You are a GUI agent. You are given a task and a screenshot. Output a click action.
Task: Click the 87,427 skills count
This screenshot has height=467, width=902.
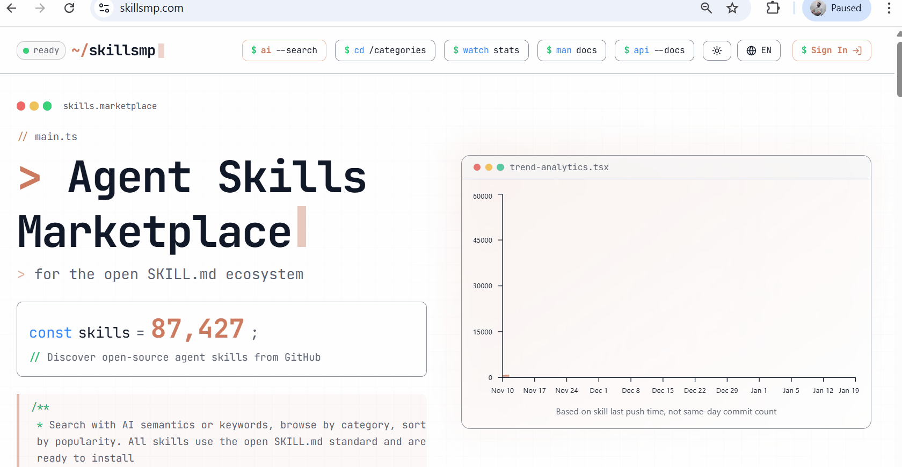[x=198, y=329]
